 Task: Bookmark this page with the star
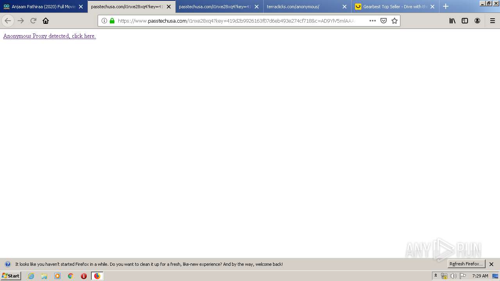click(395, 21)
